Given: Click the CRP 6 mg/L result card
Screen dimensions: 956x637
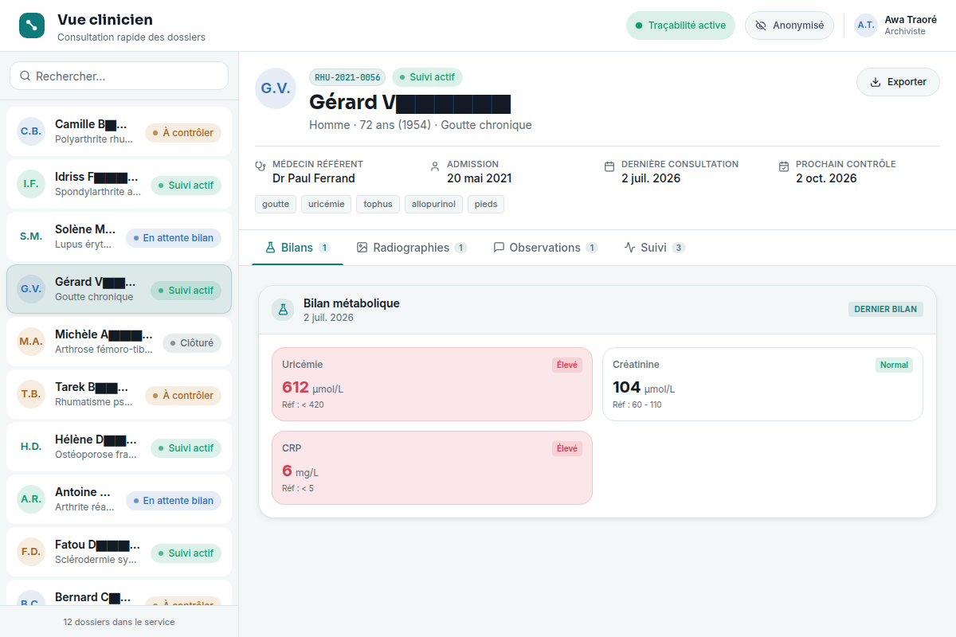Looking at the screenshot, I should coord(432,467).
